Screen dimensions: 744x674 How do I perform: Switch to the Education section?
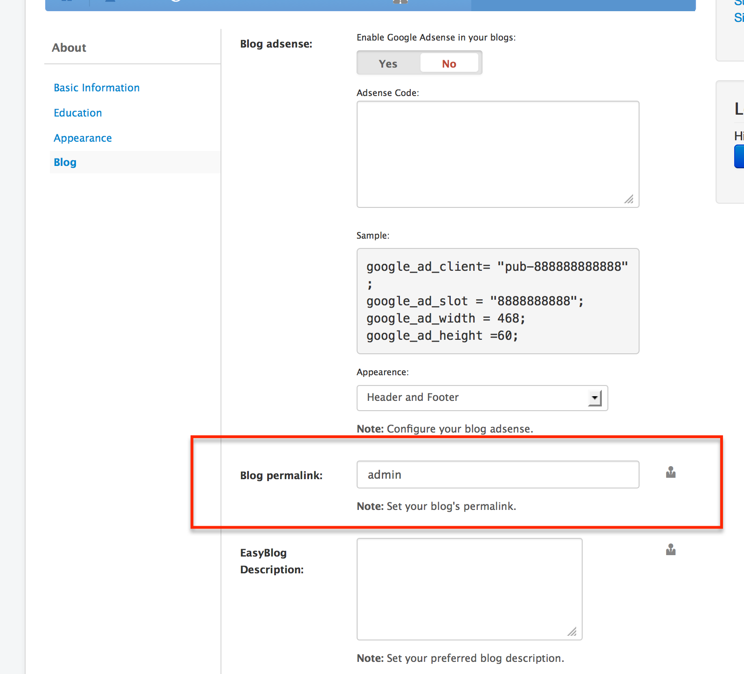77,113
